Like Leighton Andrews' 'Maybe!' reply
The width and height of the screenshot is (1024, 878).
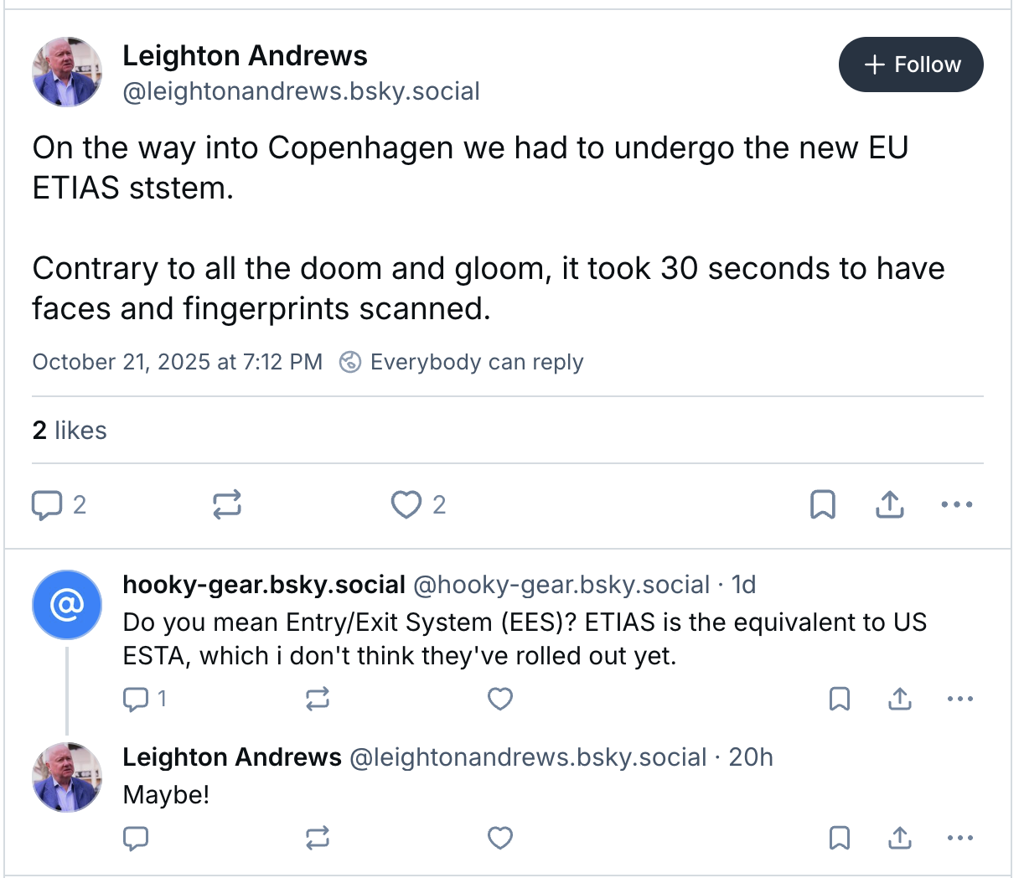click(500, 838)
